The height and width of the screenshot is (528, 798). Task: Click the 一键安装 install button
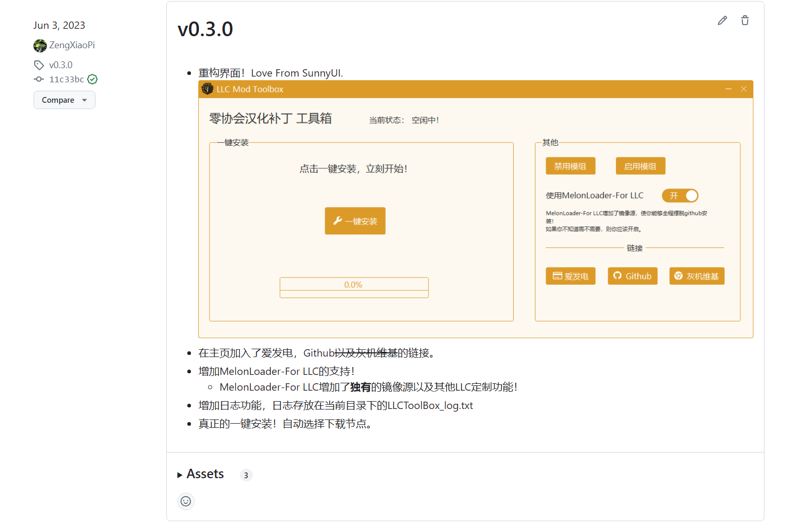[355, 221]
